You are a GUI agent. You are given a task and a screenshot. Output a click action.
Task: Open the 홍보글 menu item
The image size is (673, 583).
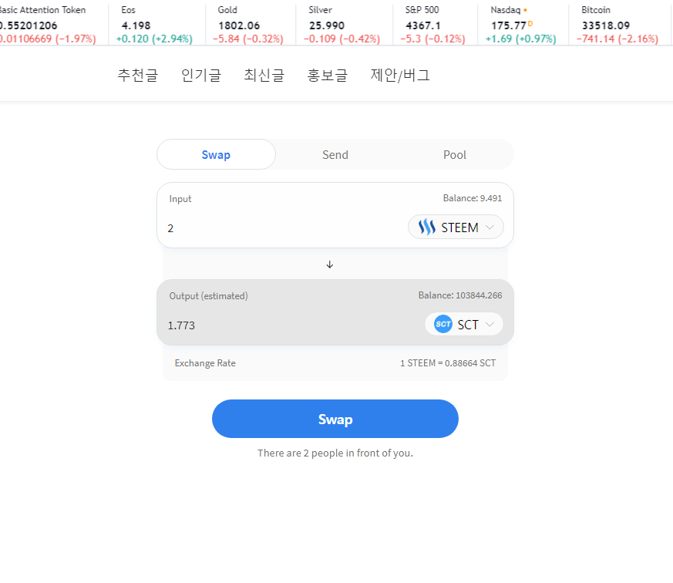(x=327, y=75)
